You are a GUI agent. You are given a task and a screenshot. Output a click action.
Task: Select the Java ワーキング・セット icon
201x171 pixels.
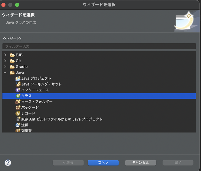point(18,84)
